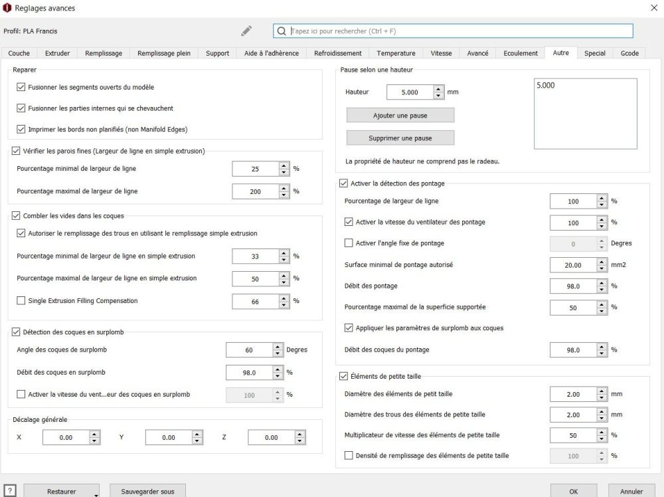Image resolution: width=664 pixels, height=497 pixels.
Task: Decrease Pourcentage maximal de largeur de ligne
Action: pyautogui.click(x=284, y=195)
